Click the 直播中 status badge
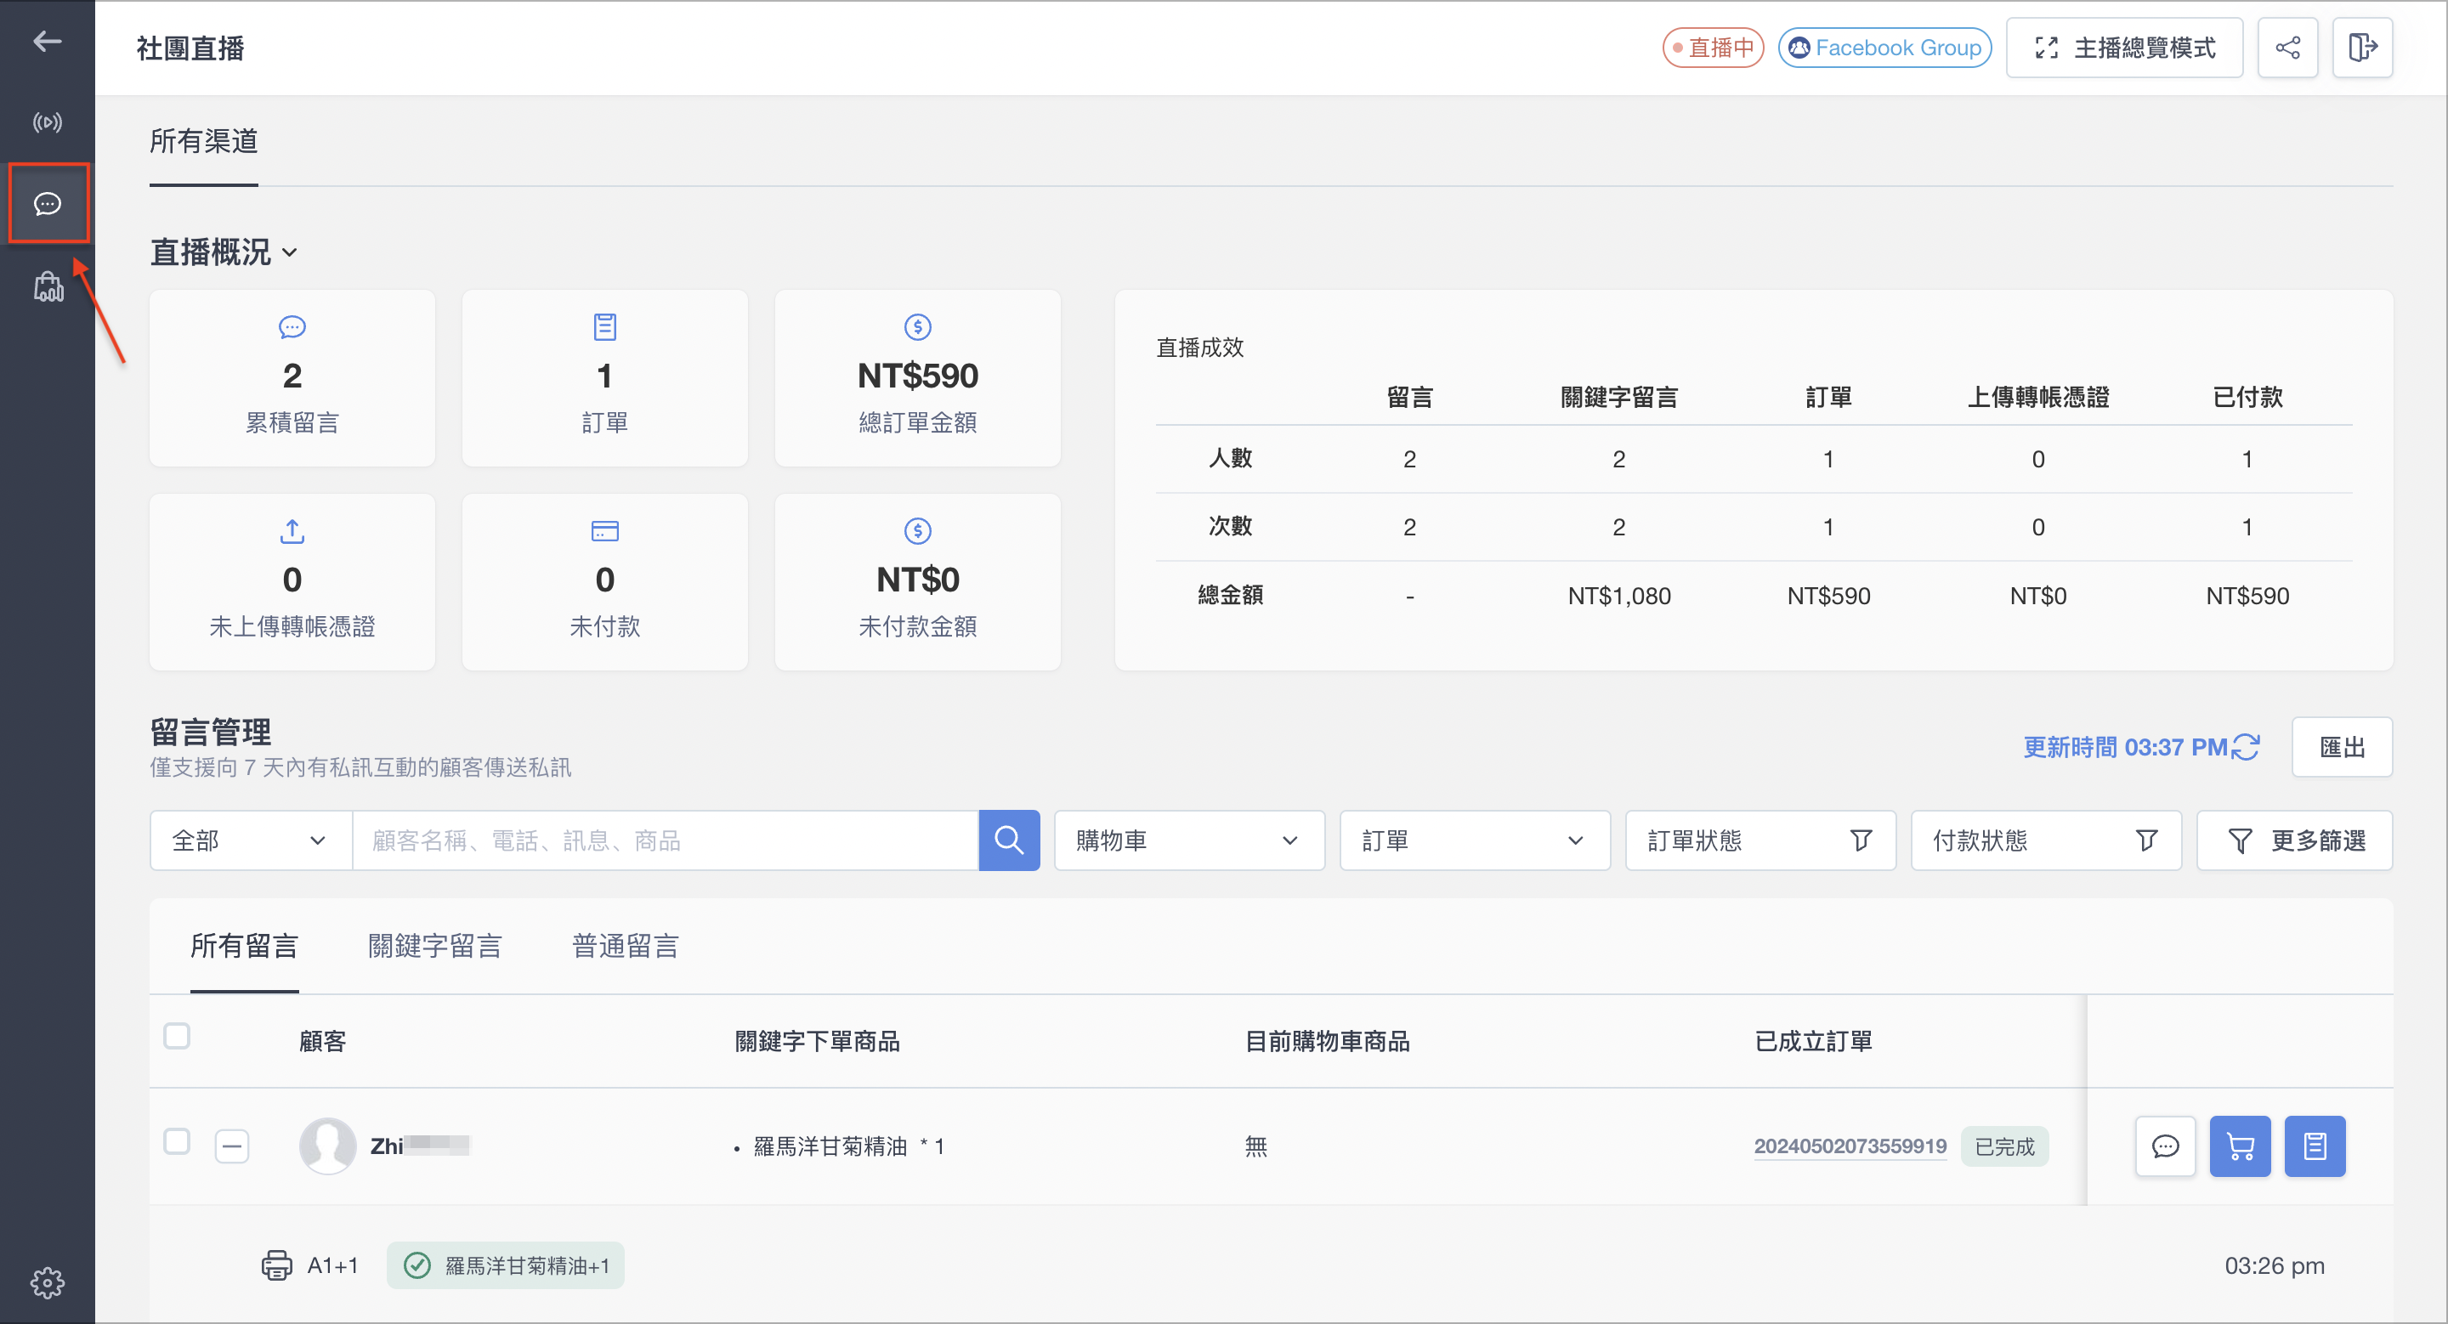 [1713, 48]
